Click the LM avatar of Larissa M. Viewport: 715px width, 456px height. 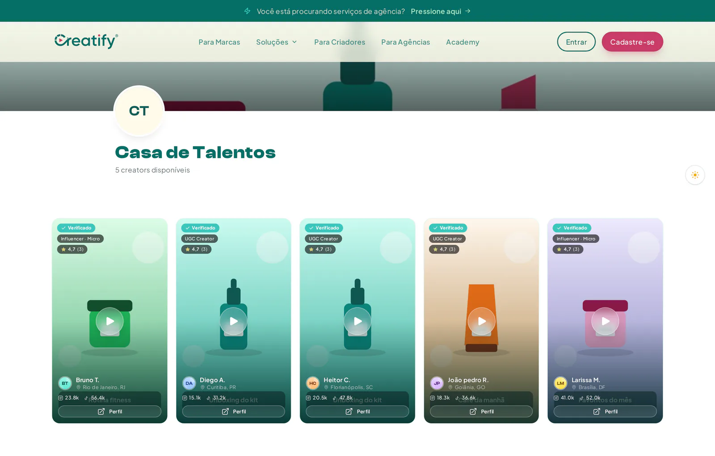tap(560, 383)
